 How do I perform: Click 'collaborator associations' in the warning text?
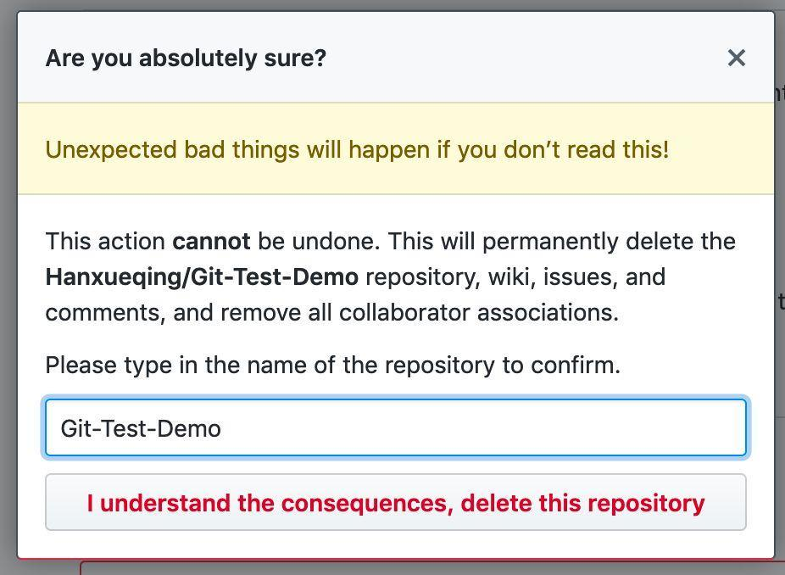479,313
